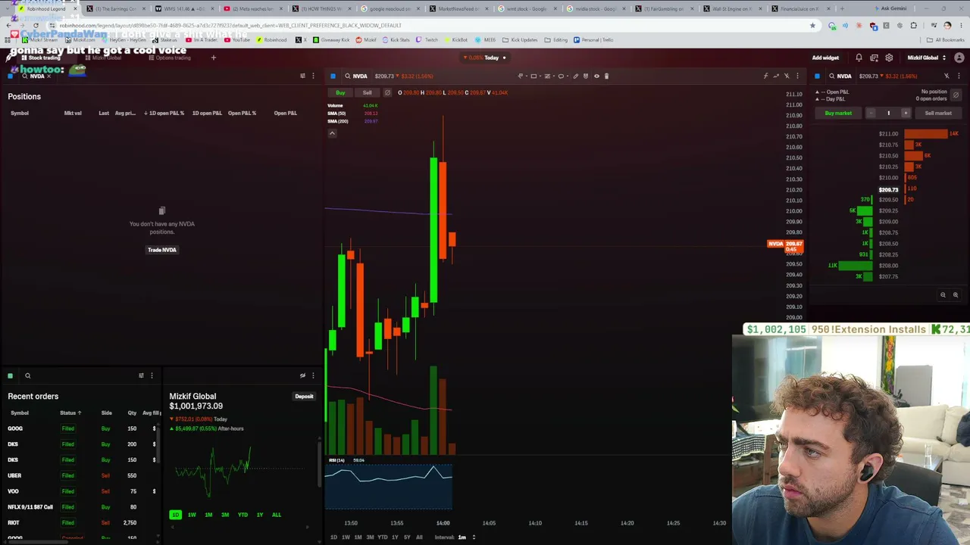Click the cancel-orders icon in ladder panel
This screenshot has height=545, width=970.
point(956,95)
